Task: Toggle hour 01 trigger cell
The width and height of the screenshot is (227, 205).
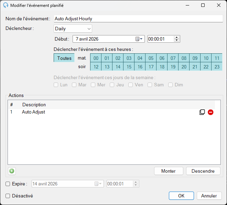Action: (x=107, y=58)
